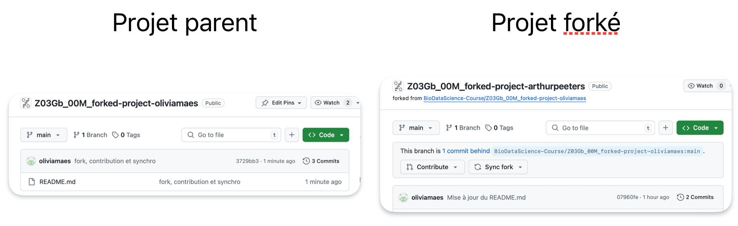Open 2 Commits history in forked project
The height and width of the screenshot is (226, 738).
click(x=695, y=197)
